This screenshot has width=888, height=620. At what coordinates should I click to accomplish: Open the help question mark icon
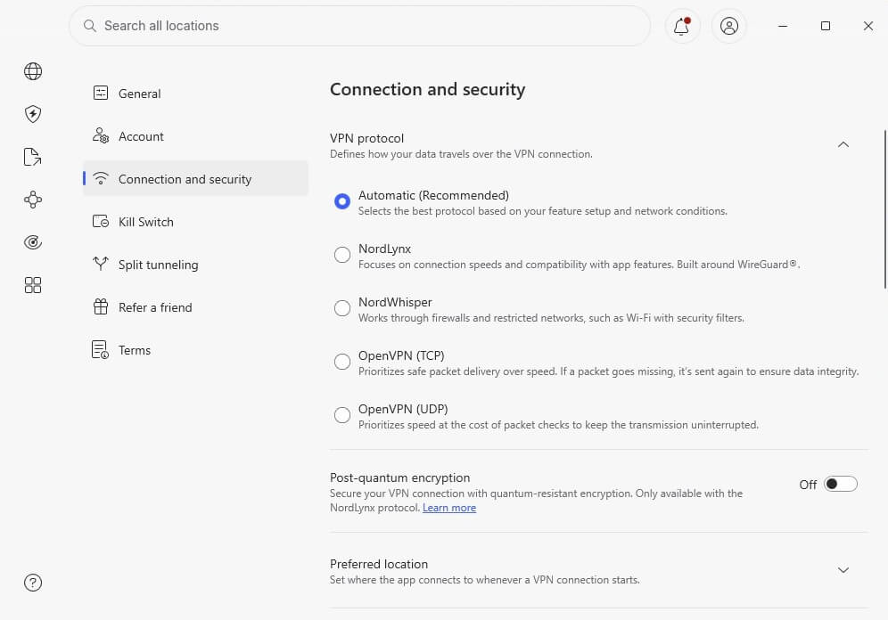tap(33, 583)
